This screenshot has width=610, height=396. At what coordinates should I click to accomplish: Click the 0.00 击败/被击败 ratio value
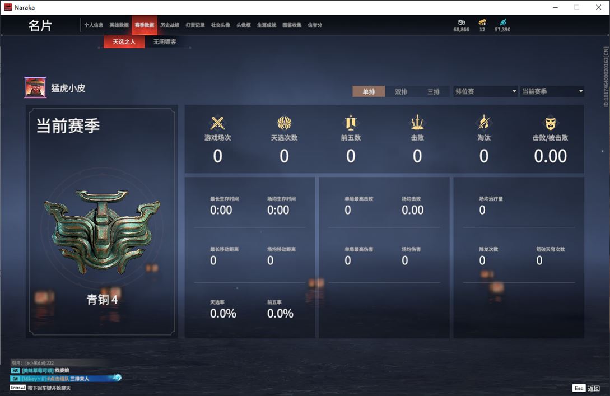pyautogui.click(x=551, y=156)
